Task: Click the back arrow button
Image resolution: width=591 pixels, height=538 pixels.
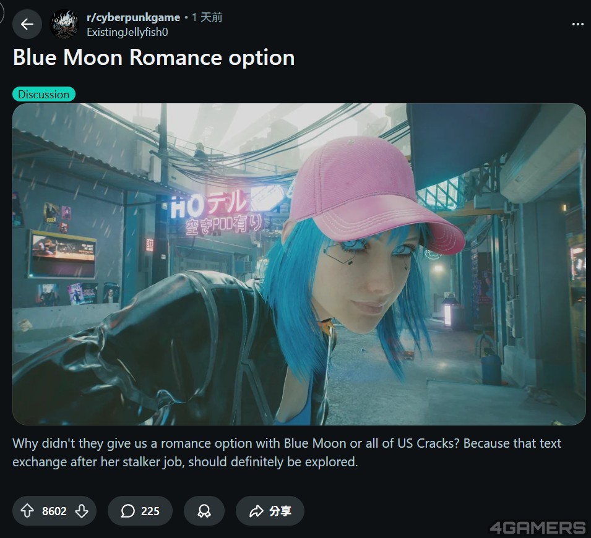Action: [27, 25]
